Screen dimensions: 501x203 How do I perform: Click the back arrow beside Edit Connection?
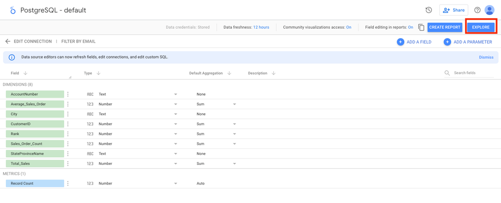point(8,42)
